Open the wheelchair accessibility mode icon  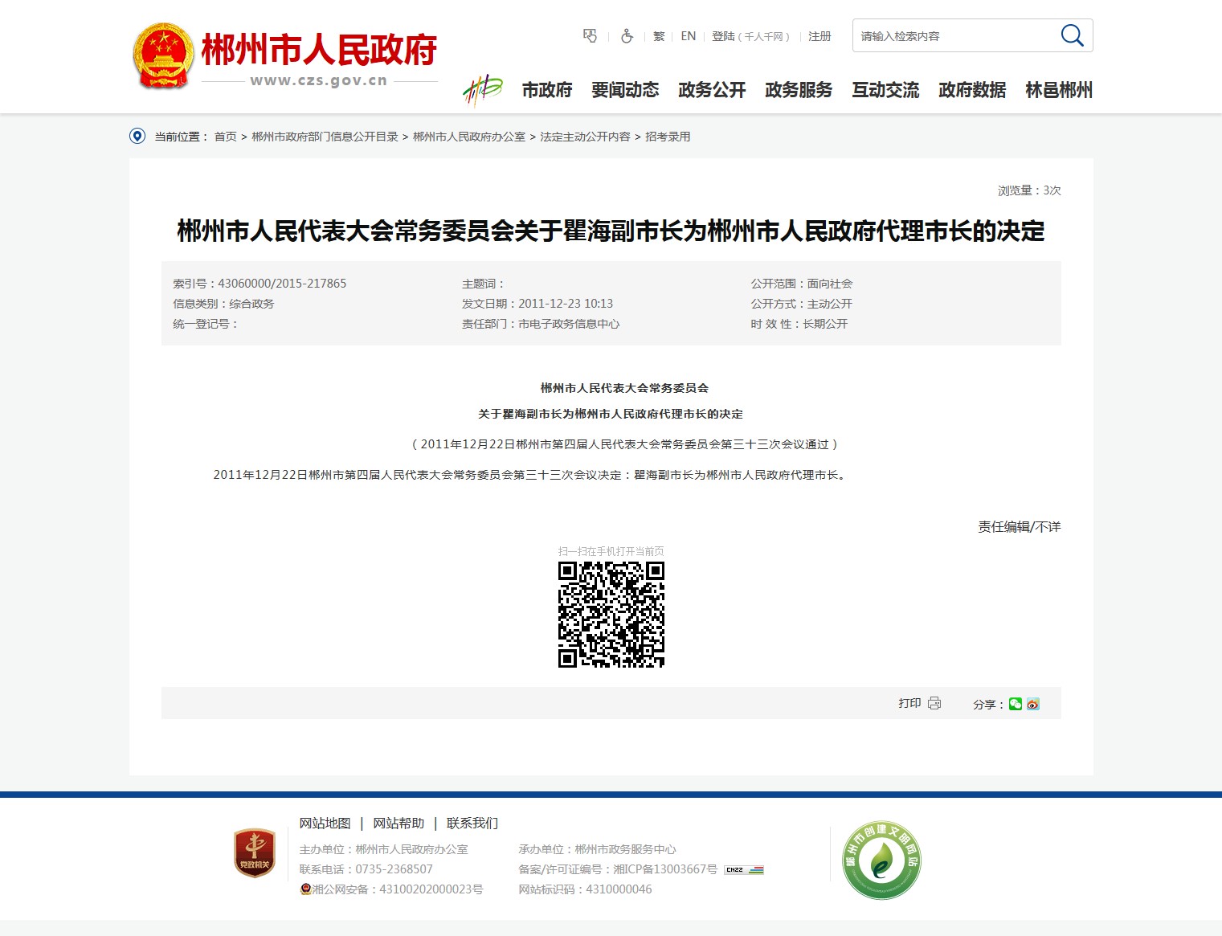click(627, 36)
